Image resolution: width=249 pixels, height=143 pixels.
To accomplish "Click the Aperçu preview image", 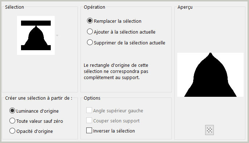I will [x=210, y=75].
